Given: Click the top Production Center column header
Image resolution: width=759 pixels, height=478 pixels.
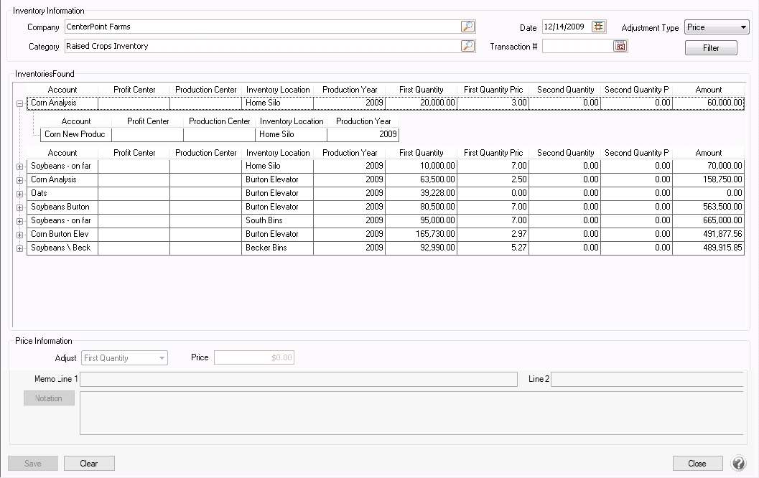Looking at the screenshot, I should tap(205, 90).
